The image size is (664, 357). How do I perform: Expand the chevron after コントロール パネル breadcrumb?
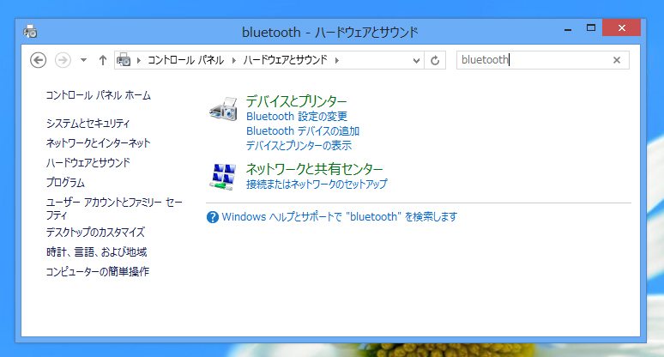point(233,61)
